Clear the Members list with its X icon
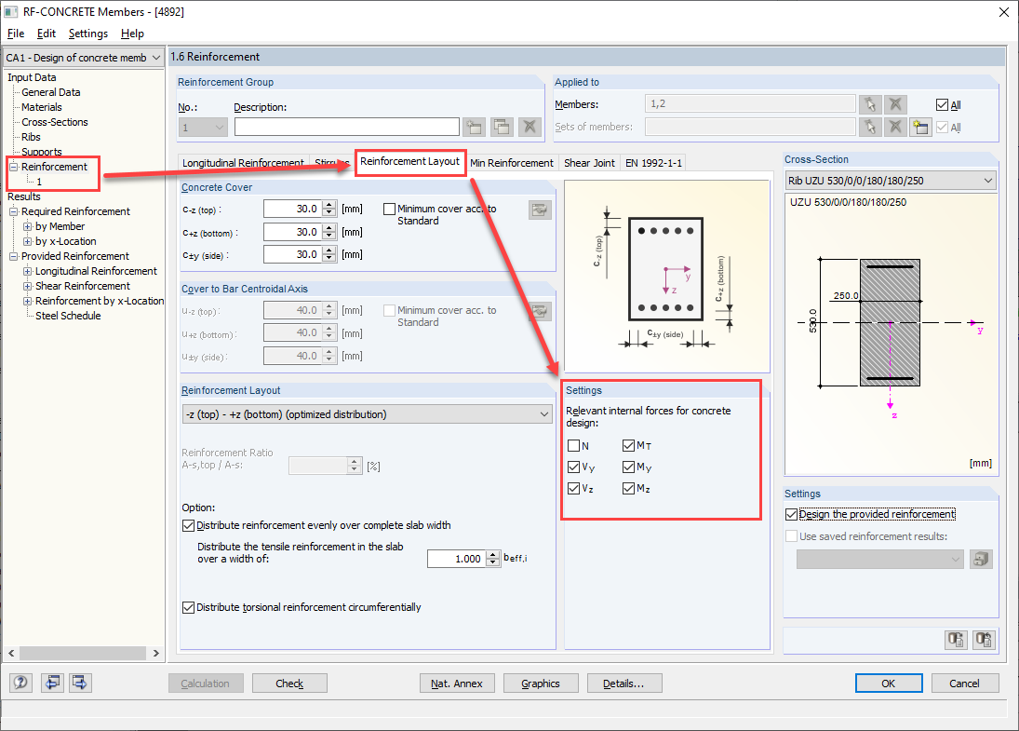The height and width of the screenshot is (731, 1019). 895,104
